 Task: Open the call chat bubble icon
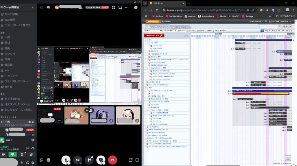136,8
